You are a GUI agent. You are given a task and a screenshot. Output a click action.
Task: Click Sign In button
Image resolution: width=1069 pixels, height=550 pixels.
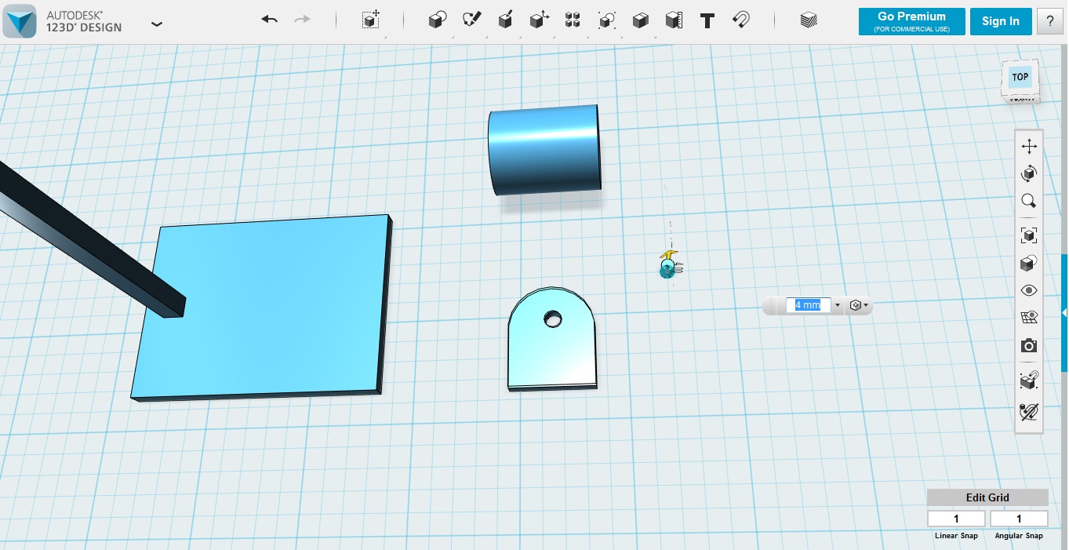tap(1001, 21)
